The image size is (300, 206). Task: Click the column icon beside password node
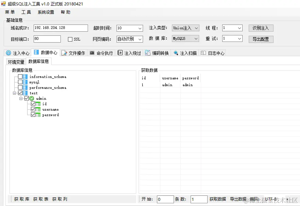pyautogui.click(x=38, y=115)
